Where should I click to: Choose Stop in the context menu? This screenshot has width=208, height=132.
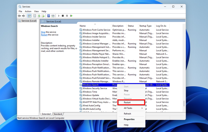tap(131, 91)
